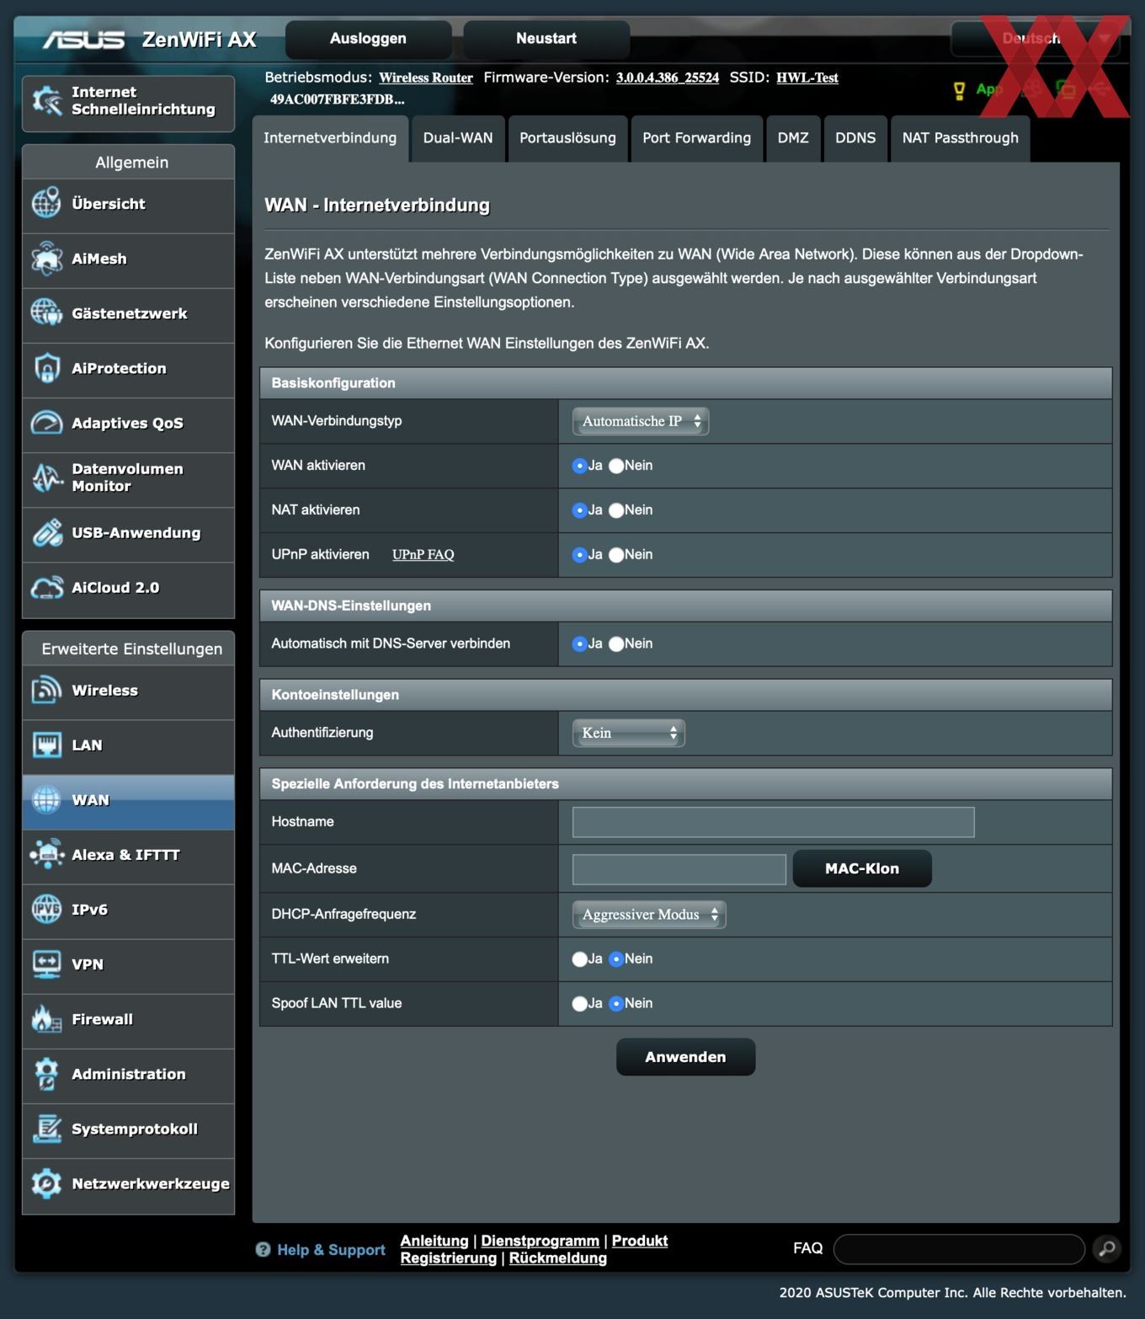
Task: Focus the MAC-Adresse input field
Action: click(x=679, y=869)
